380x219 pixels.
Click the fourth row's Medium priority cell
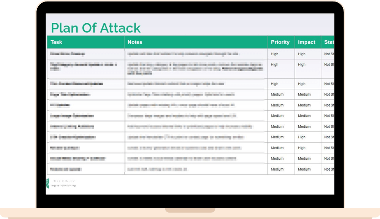click(277, 94)
